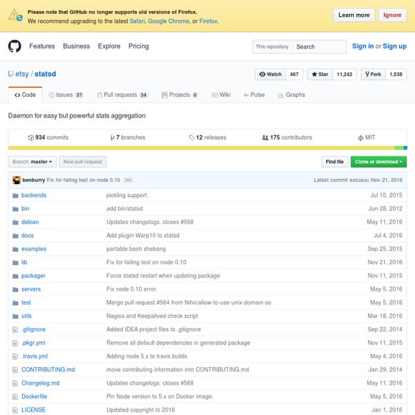The image size is (415, 415).
Task: Open Explore in the top navigation
Action: coord(109,46)
